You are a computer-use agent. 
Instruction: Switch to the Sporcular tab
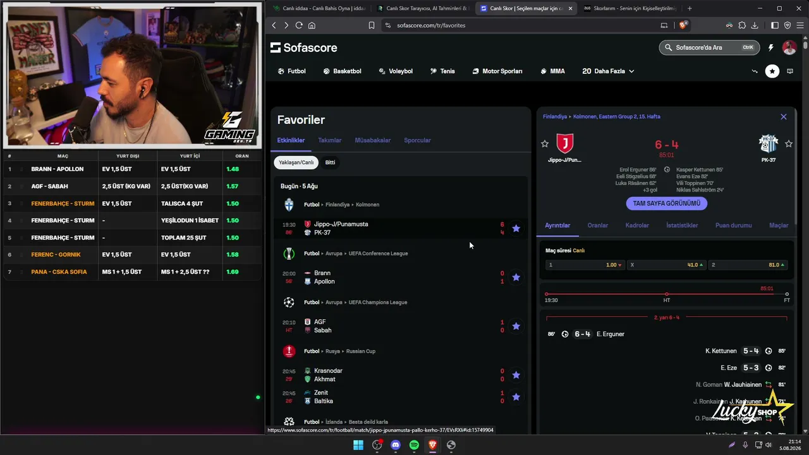(418, 140)
